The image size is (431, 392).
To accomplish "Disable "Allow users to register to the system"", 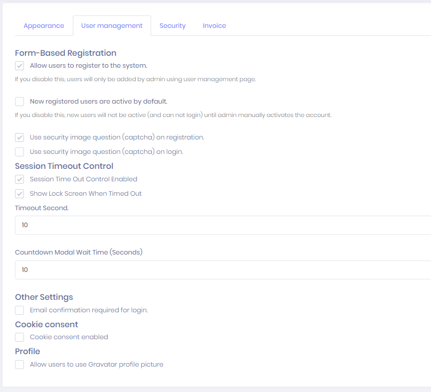I will (x=19, y=65).
